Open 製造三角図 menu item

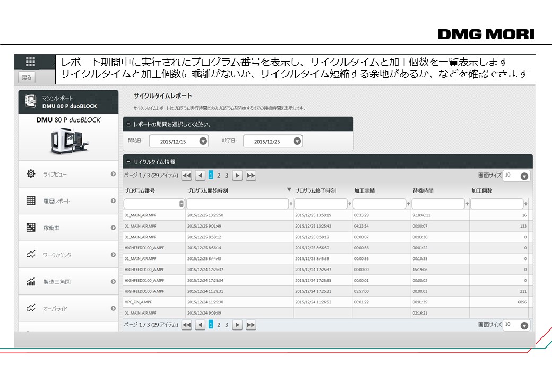(68, 281)
